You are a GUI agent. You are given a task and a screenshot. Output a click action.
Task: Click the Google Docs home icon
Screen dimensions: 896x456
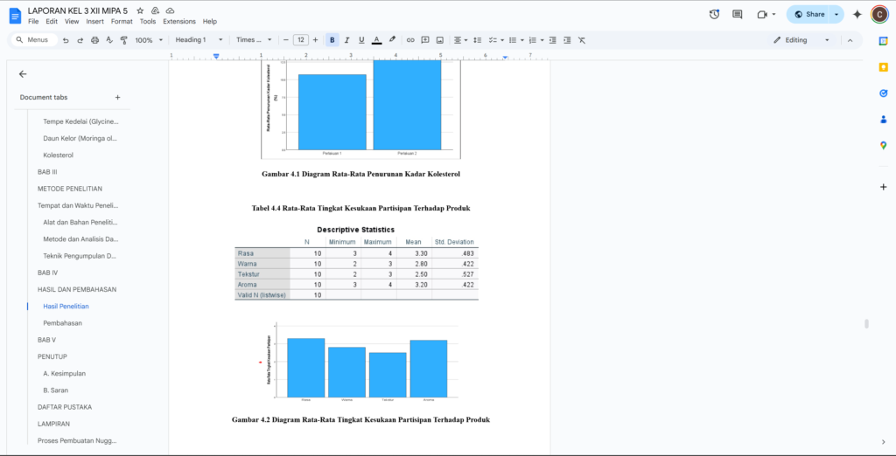(15, 16)
